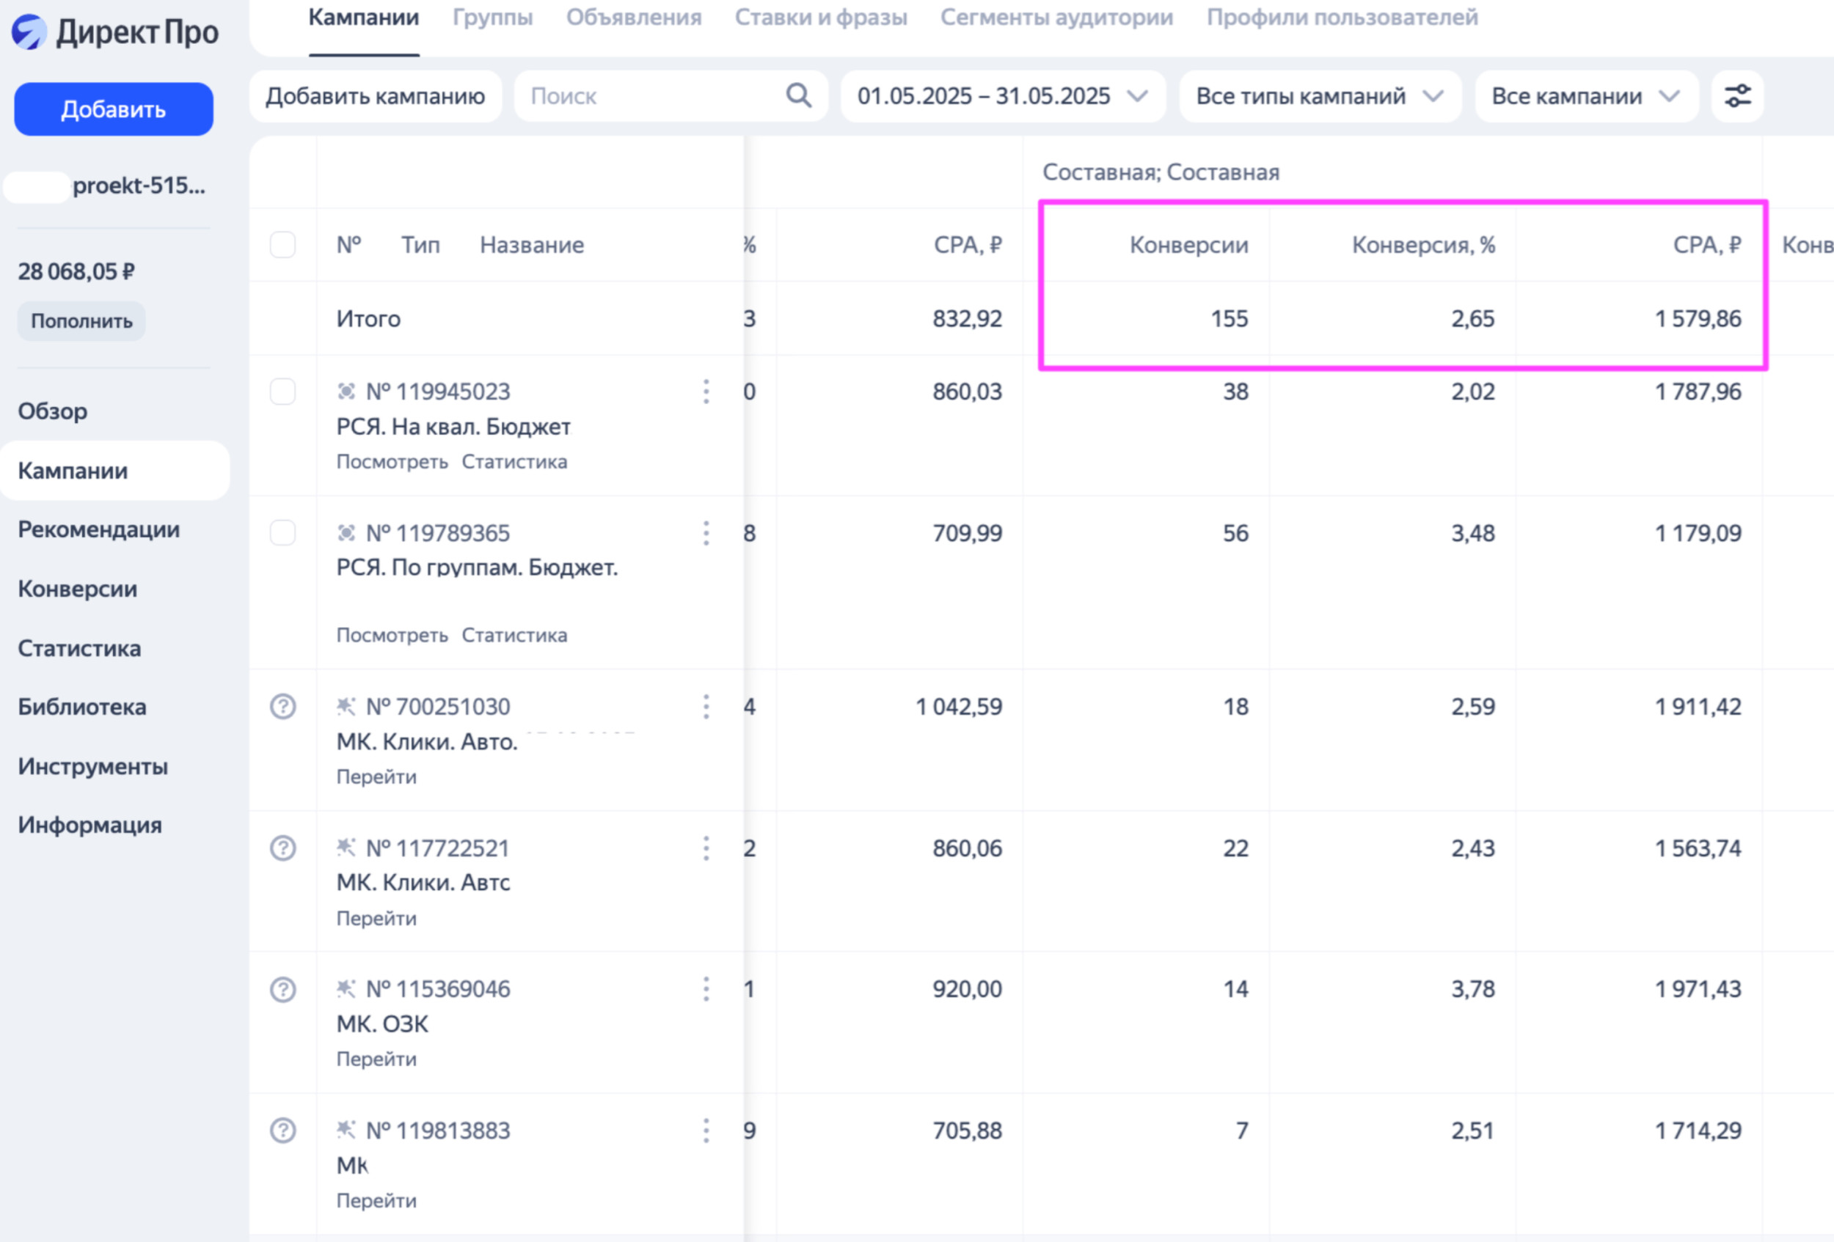The width and height of the screenshot is (1834, 1242).
Task: Toggle the select-all checkbox in table header
Action: coord(282,244)
